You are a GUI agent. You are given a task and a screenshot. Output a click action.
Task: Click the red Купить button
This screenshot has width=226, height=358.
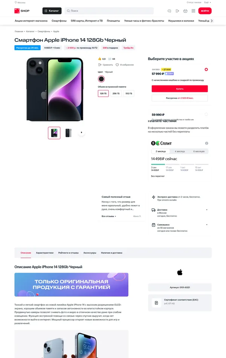coord(180,89)
